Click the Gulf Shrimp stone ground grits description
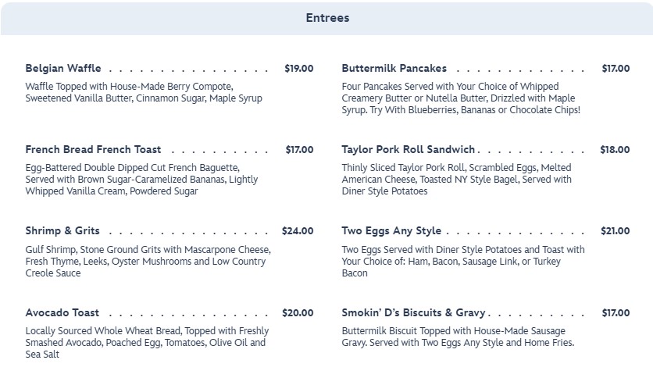The width and height of the screenshot is (653, 385). 147,262
